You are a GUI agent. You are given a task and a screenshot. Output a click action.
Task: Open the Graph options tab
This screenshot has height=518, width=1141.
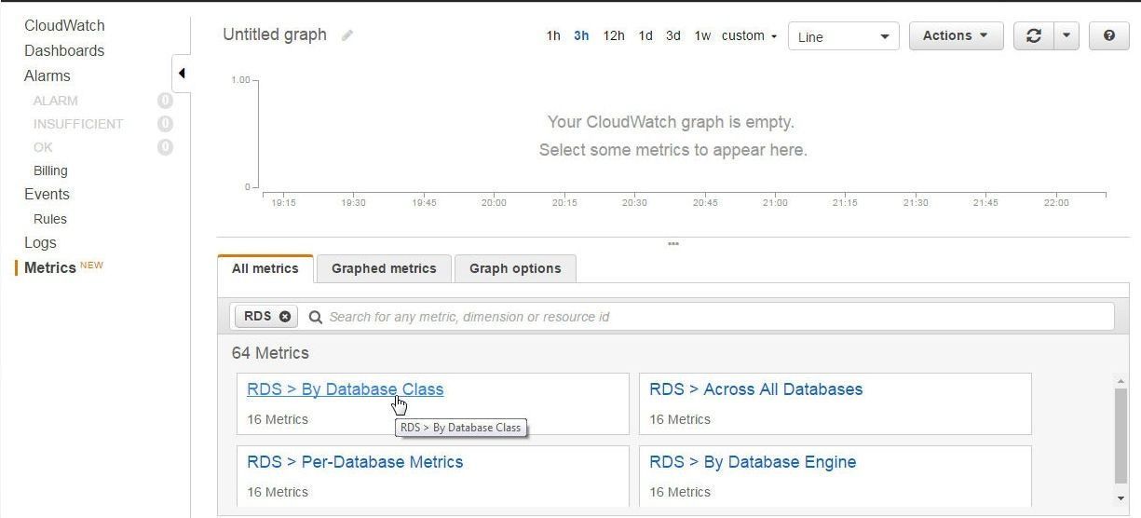point(515,268)
